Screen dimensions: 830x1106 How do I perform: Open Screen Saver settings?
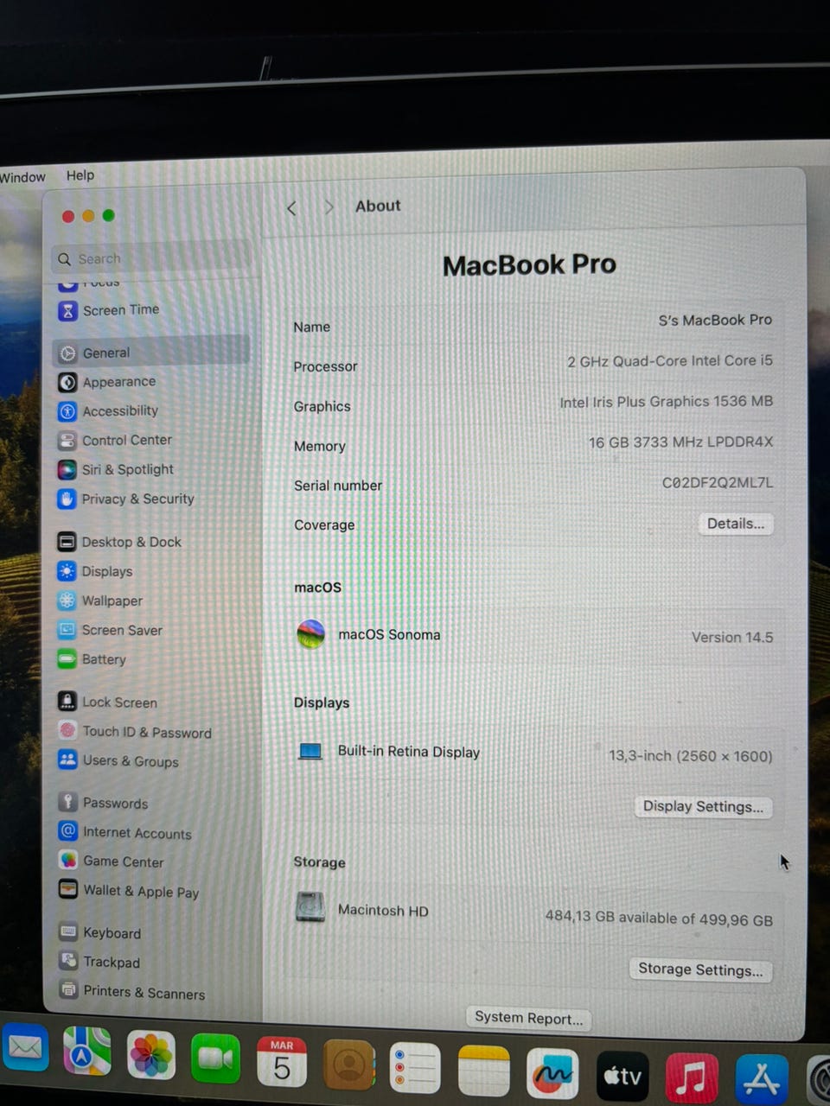110,630
